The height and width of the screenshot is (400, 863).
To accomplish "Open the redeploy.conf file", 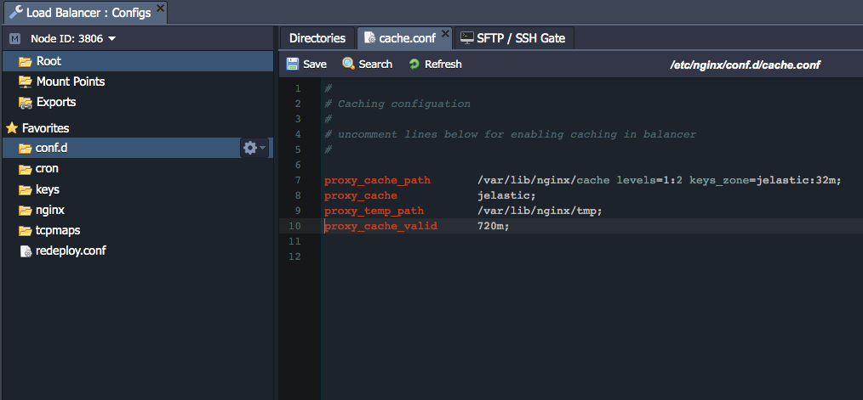I will click(x=70, y=251).
